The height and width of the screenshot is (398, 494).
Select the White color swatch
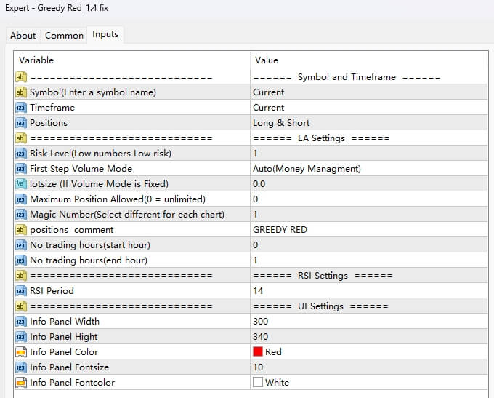coord(258,382)
